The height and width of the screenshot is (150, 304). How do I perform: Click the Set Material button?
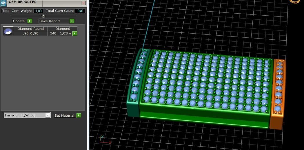[65, 116]
